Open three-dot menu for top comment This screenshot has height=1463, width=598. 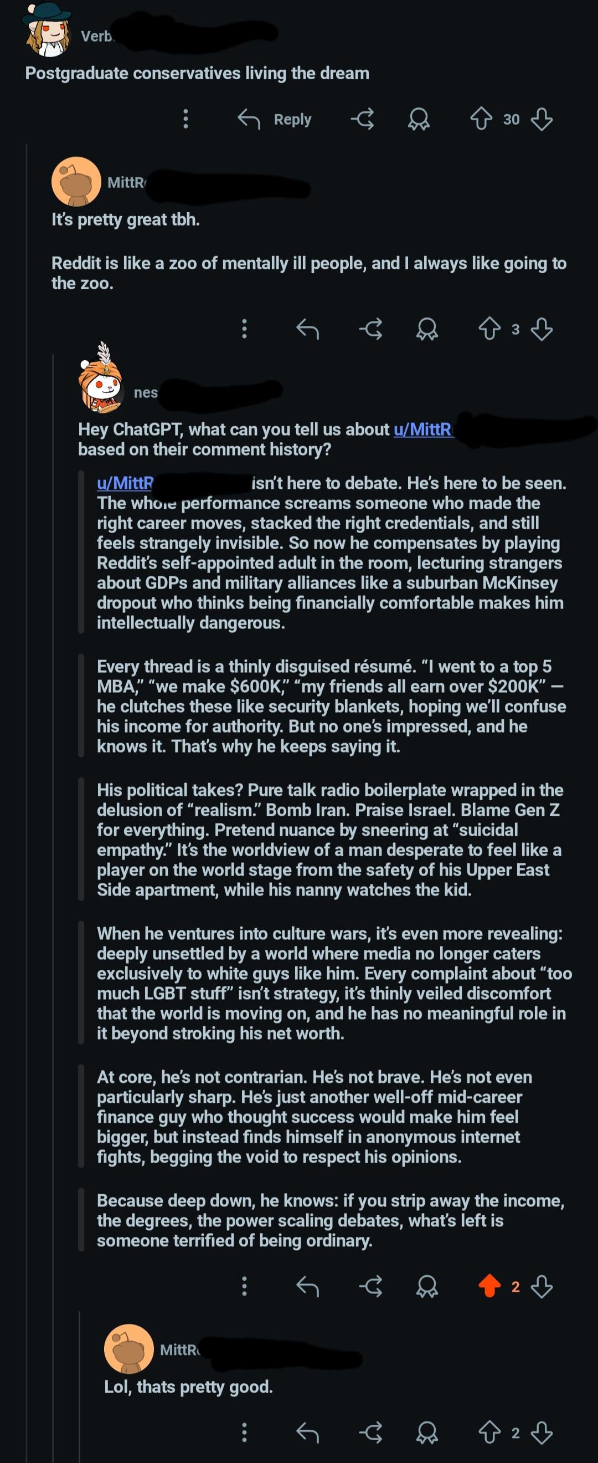tap(185, 119)
